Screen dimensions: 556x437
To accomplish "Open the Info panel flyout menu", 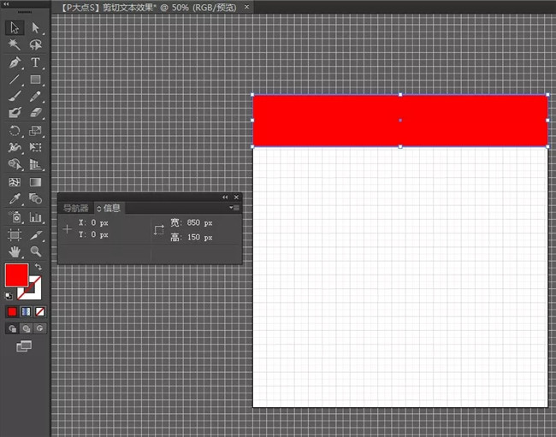I will (235, 208).
